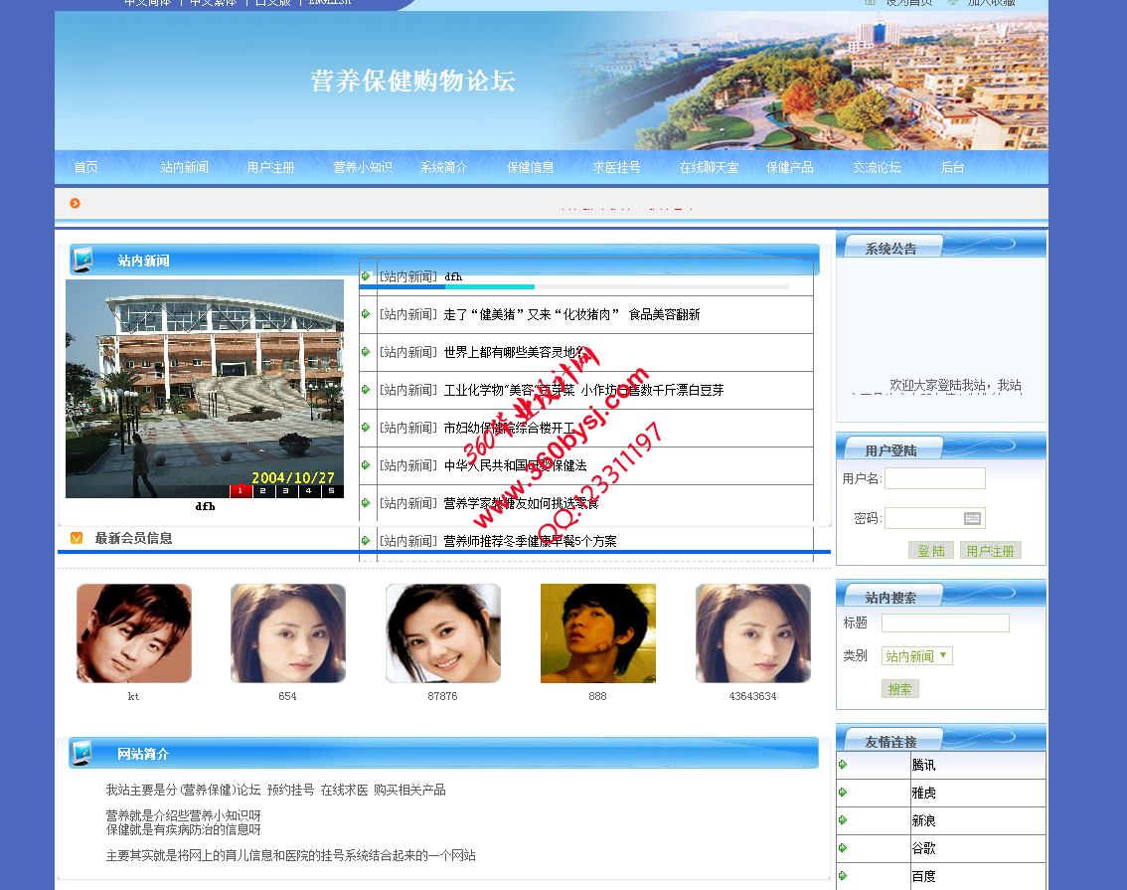The image size is (1127, 890).
Task: Open 系统简介 navigation item
Action: point(443,167)
